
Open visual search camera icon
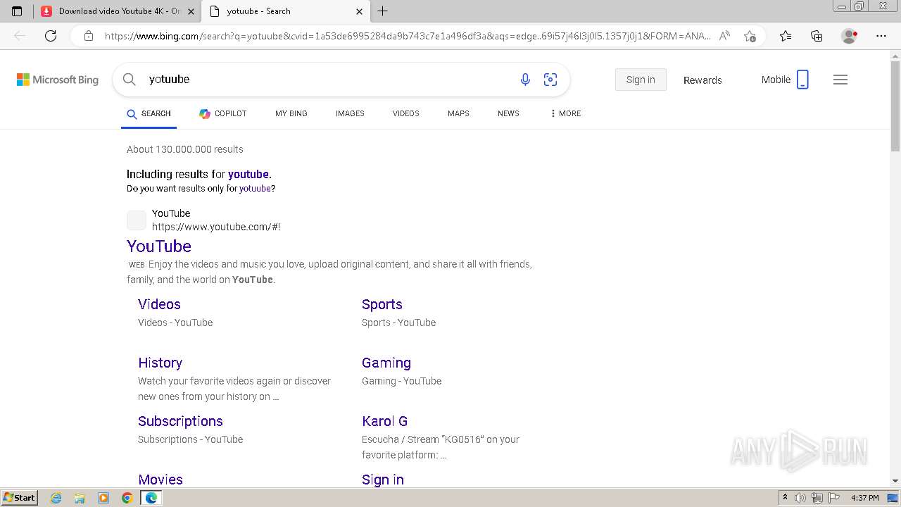(550, 80)
